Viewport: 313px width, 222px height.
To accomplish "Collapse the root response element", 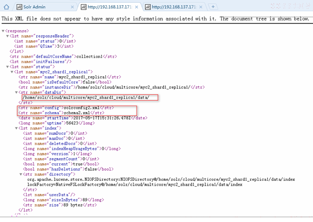I will pyautogui.click(x=3, y=31).
